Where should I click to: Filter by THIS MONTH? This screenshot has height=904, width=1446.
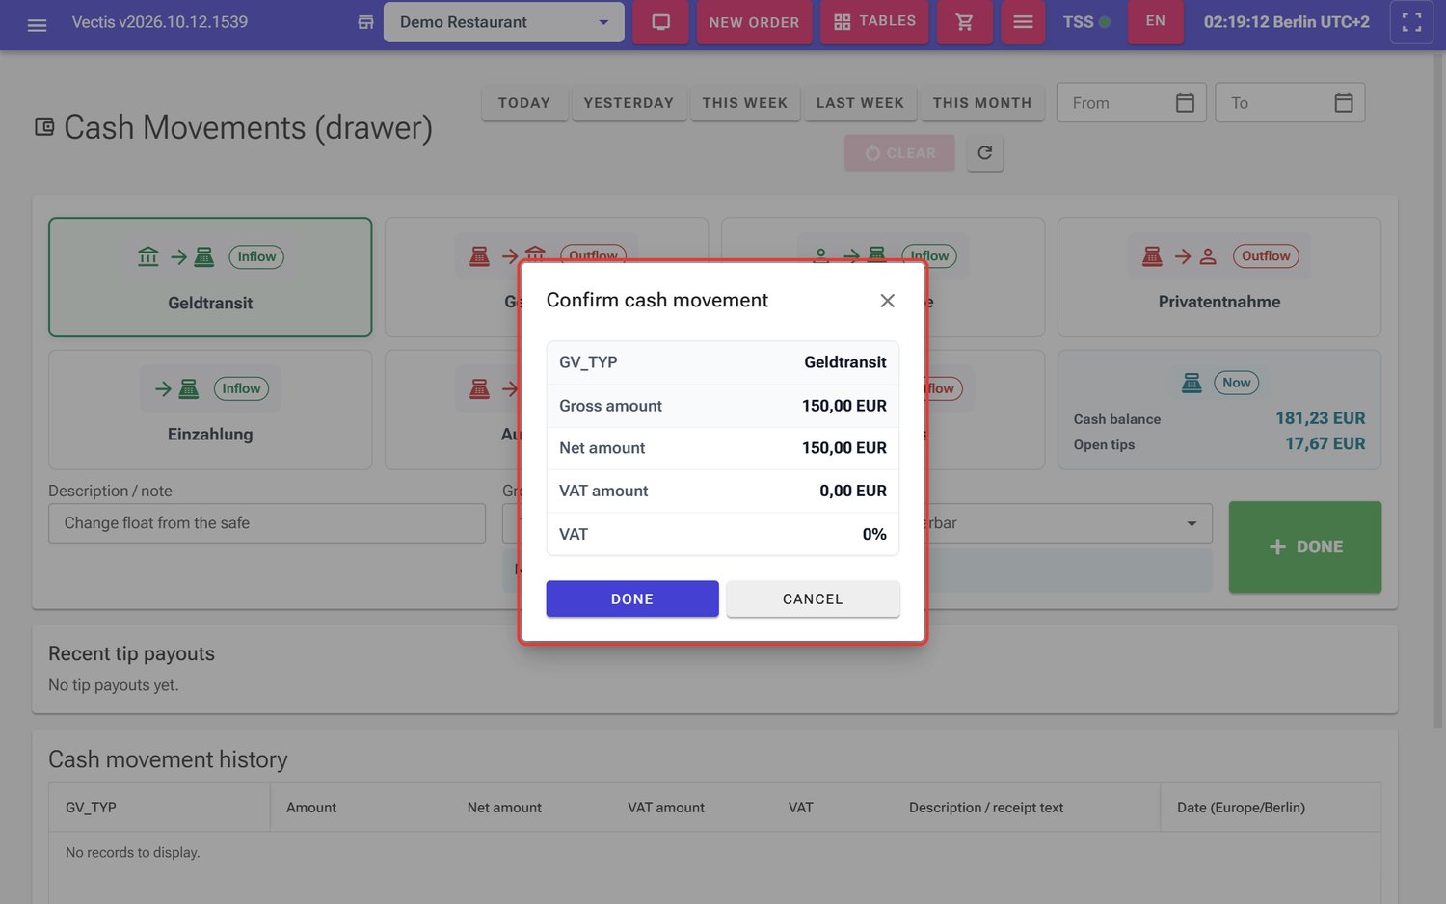tap(982, 102)
